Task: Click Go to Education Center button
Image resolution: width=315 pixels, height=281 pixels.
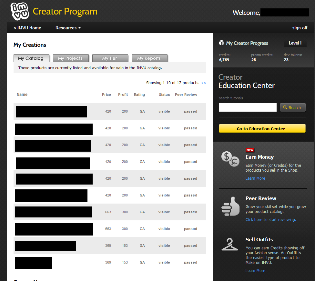Action: tap(262, 128)
